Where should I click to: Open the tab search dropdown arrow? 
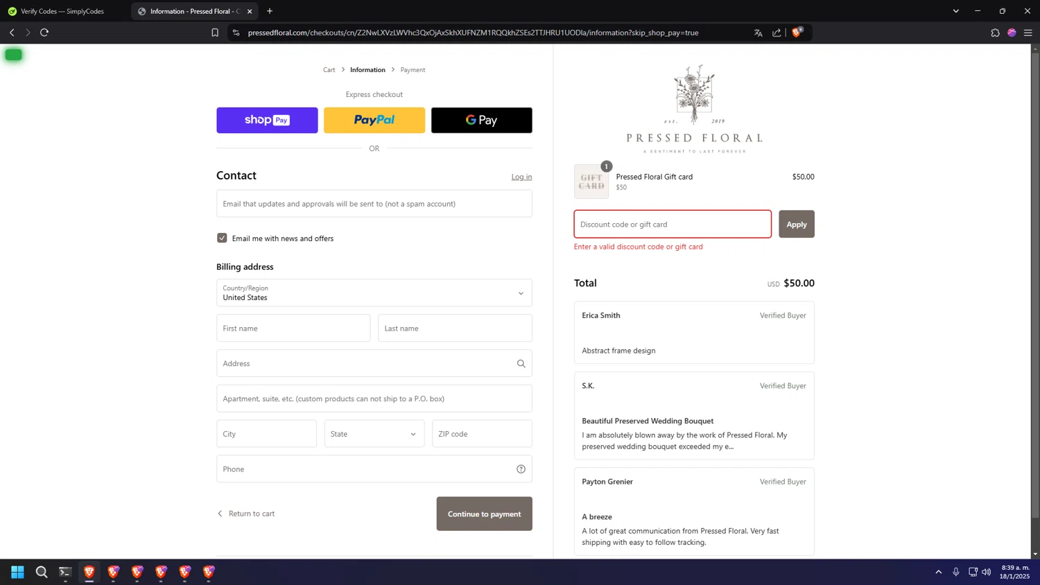pyautogui.click(x=956, y=11)
